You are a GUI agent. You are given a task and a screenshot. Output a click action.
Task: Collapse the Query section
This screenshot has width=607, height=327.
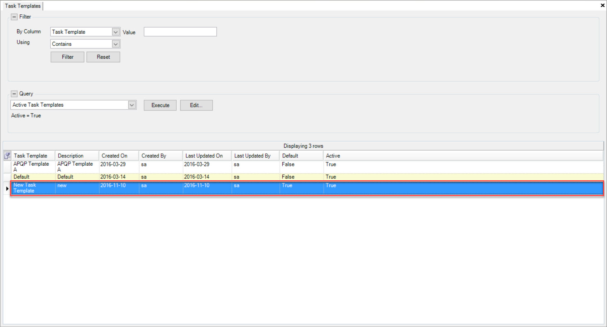tap(14, 94)
